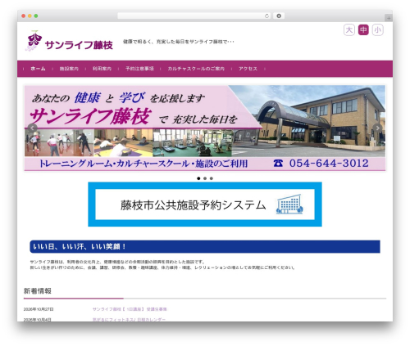
Task: Click the main slideshow banner with the building photo
Action: pyautogui.click(x=205, y=128)
